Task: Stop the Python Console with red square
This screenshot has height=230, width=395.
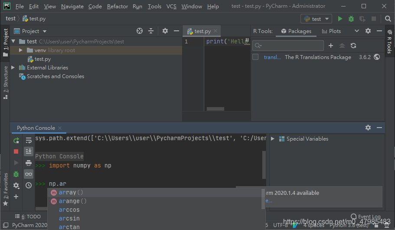Action: (x=16, y=151)
